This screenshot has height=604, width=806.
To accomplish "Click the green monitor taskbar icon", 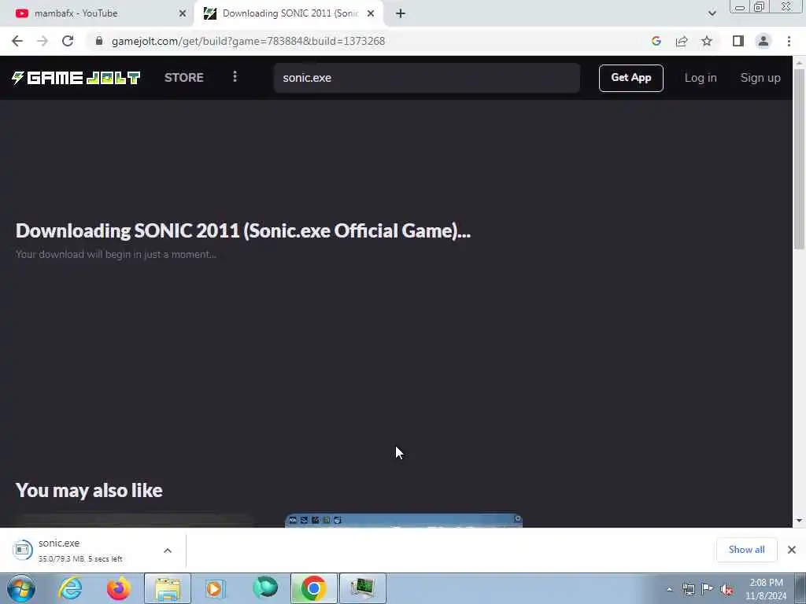I will click(362, 588).
